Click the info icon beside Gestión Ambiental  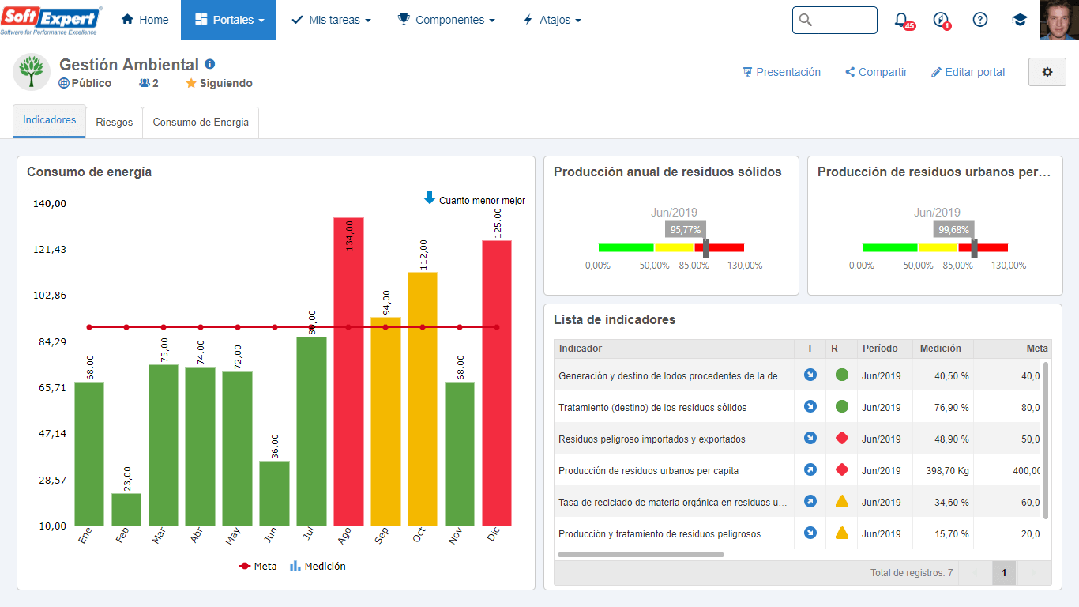(209, 64)
